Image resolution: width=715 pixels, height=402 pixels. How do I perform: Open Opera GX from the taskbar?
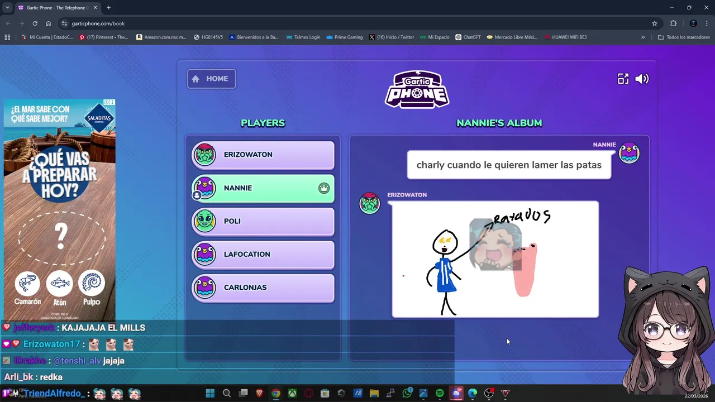(x=309, y=393)
